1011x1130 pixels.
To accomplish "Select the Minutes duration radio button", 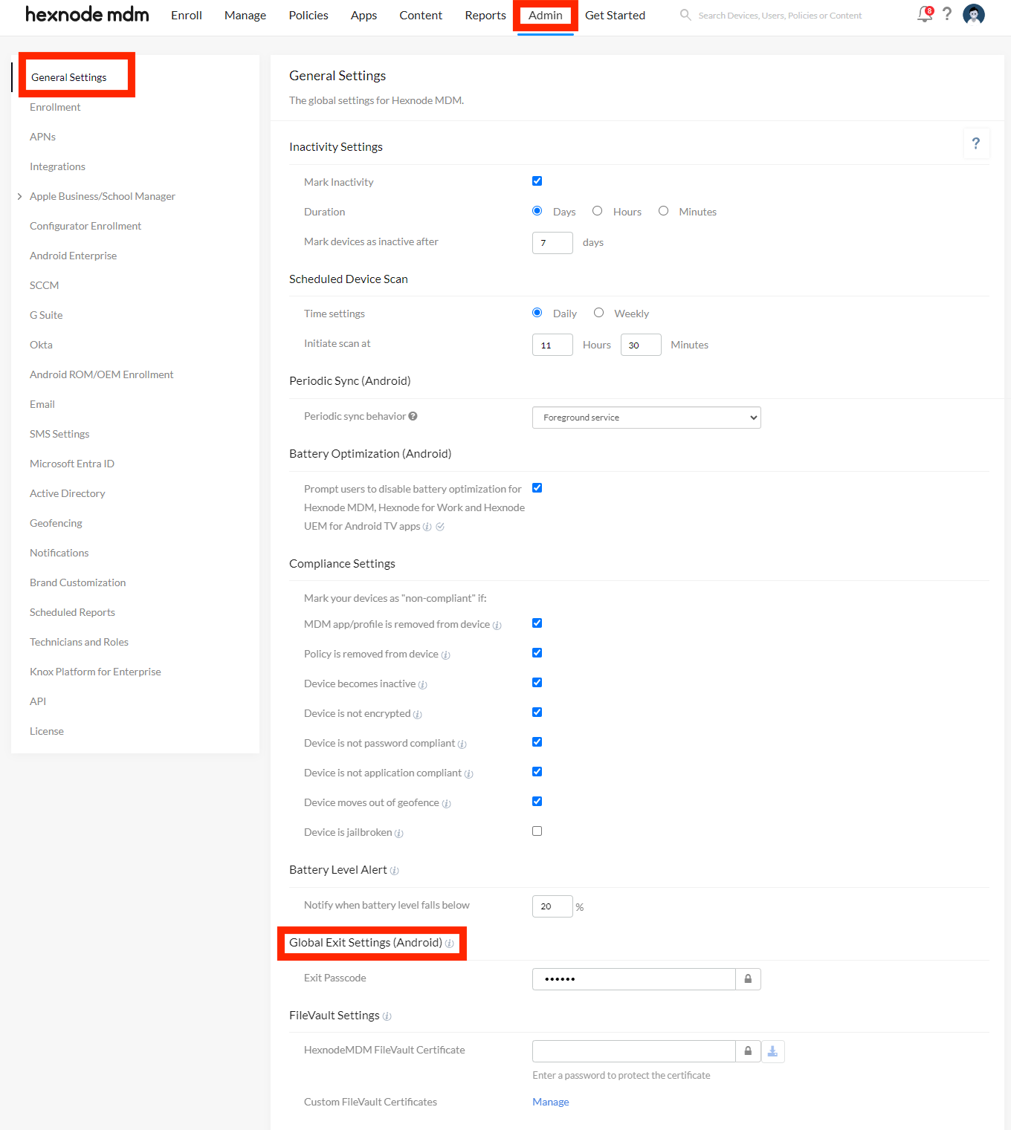I will click(663, 211).
